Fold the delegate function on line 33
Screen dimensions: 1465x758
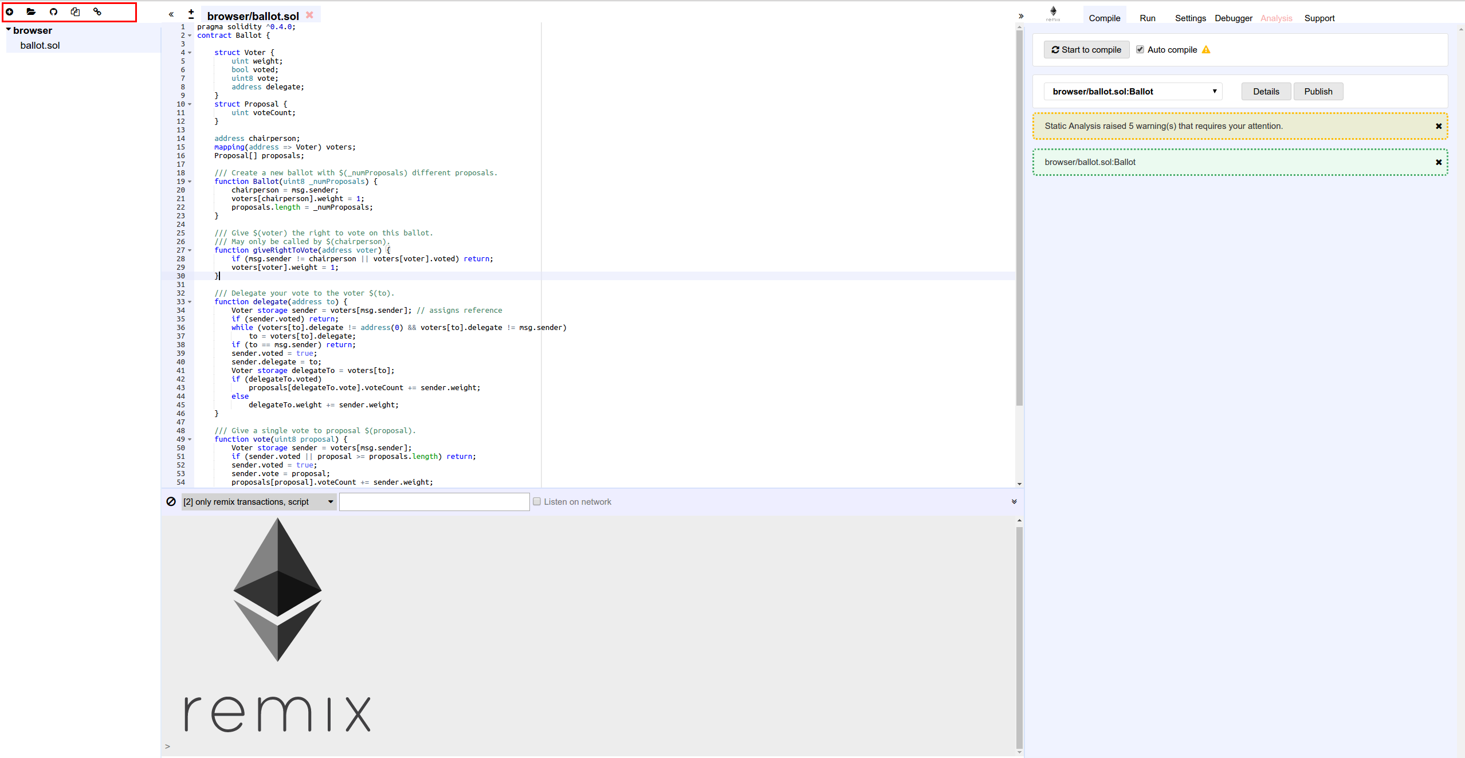coord(190,302)
